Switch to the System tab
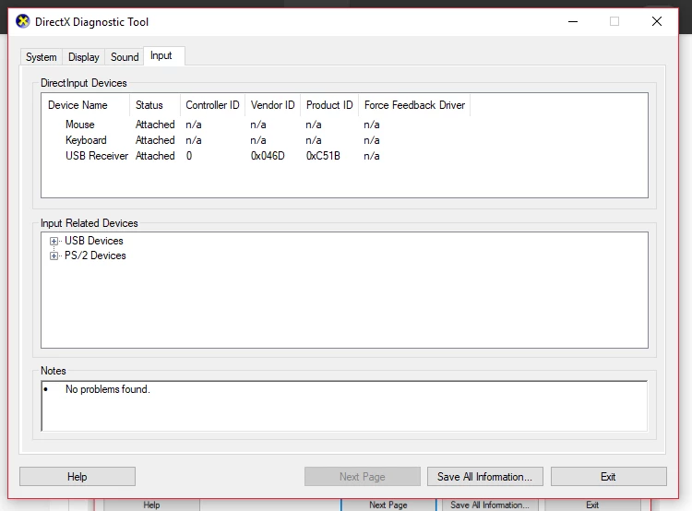The width and height of the screenshot is (692, 511). (x=41, y=57)
